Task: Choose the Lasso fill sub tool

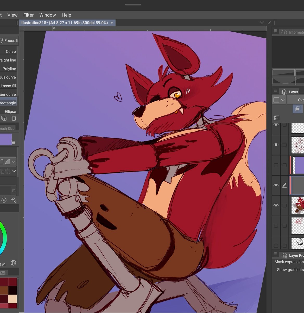Action: click(x=9, y=86)
